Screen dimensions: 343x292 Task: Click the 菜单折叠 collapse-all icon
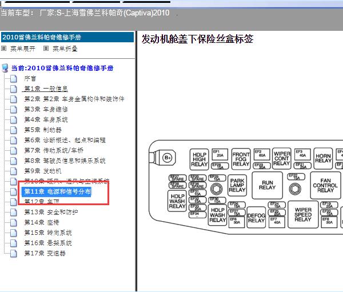coord(46,49)
